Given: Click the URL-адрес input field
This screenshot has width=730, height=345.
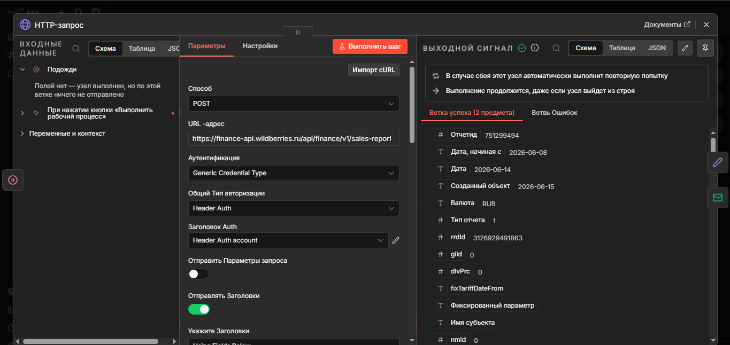Looking at the screenshot, I should [x=294, y=138].
